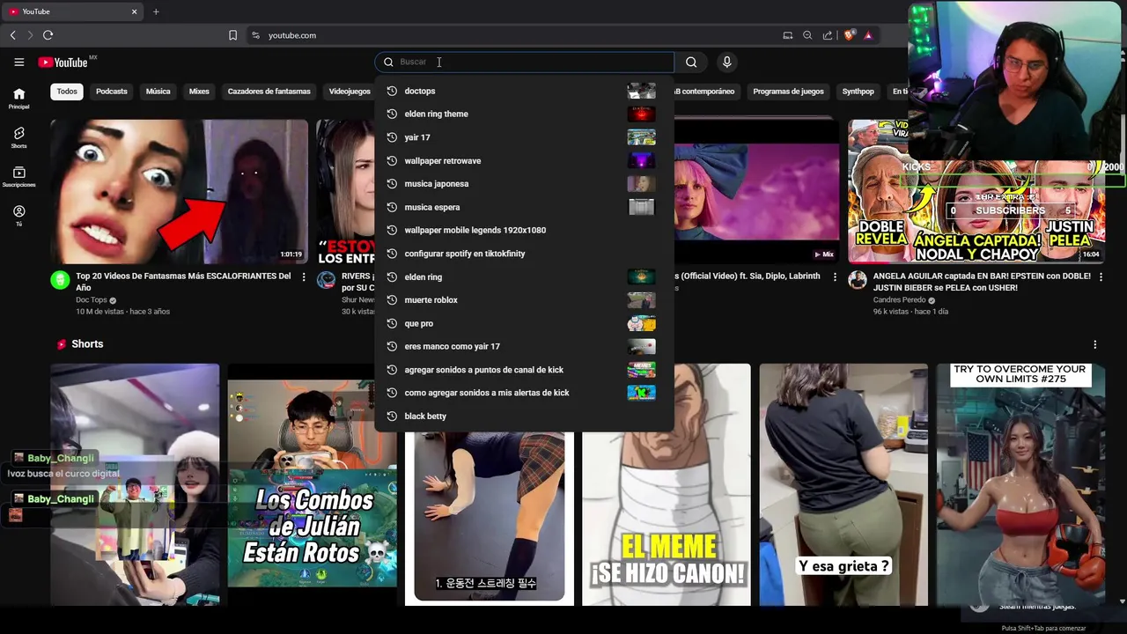Click the zoom-out magnifier in address bar
This screenshot has height=634, width=1127.
[807, 35]
